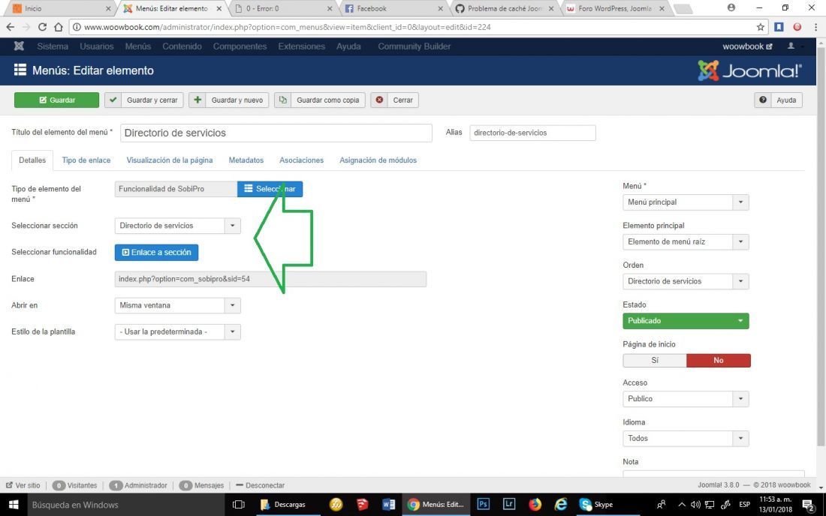Expand the Acceso Publico dropdown
Image resolution: width=826 pixels, height=516 pixels.
coord(686,399)
